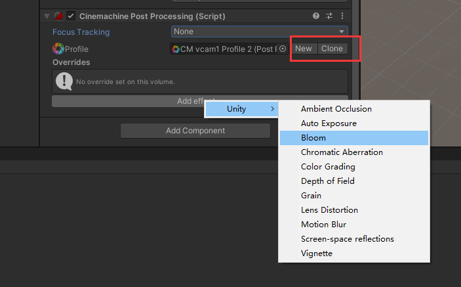Choose Screen-space reflections effect
This screenshot has width=461, height=287.
pos(354,238)
